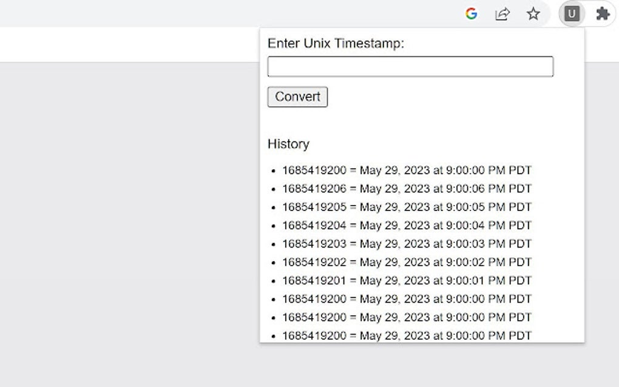Screen dimensions: 619x387
Task: Click the "Enter Unix Timestamp:" label
Action: click(336, 43)
